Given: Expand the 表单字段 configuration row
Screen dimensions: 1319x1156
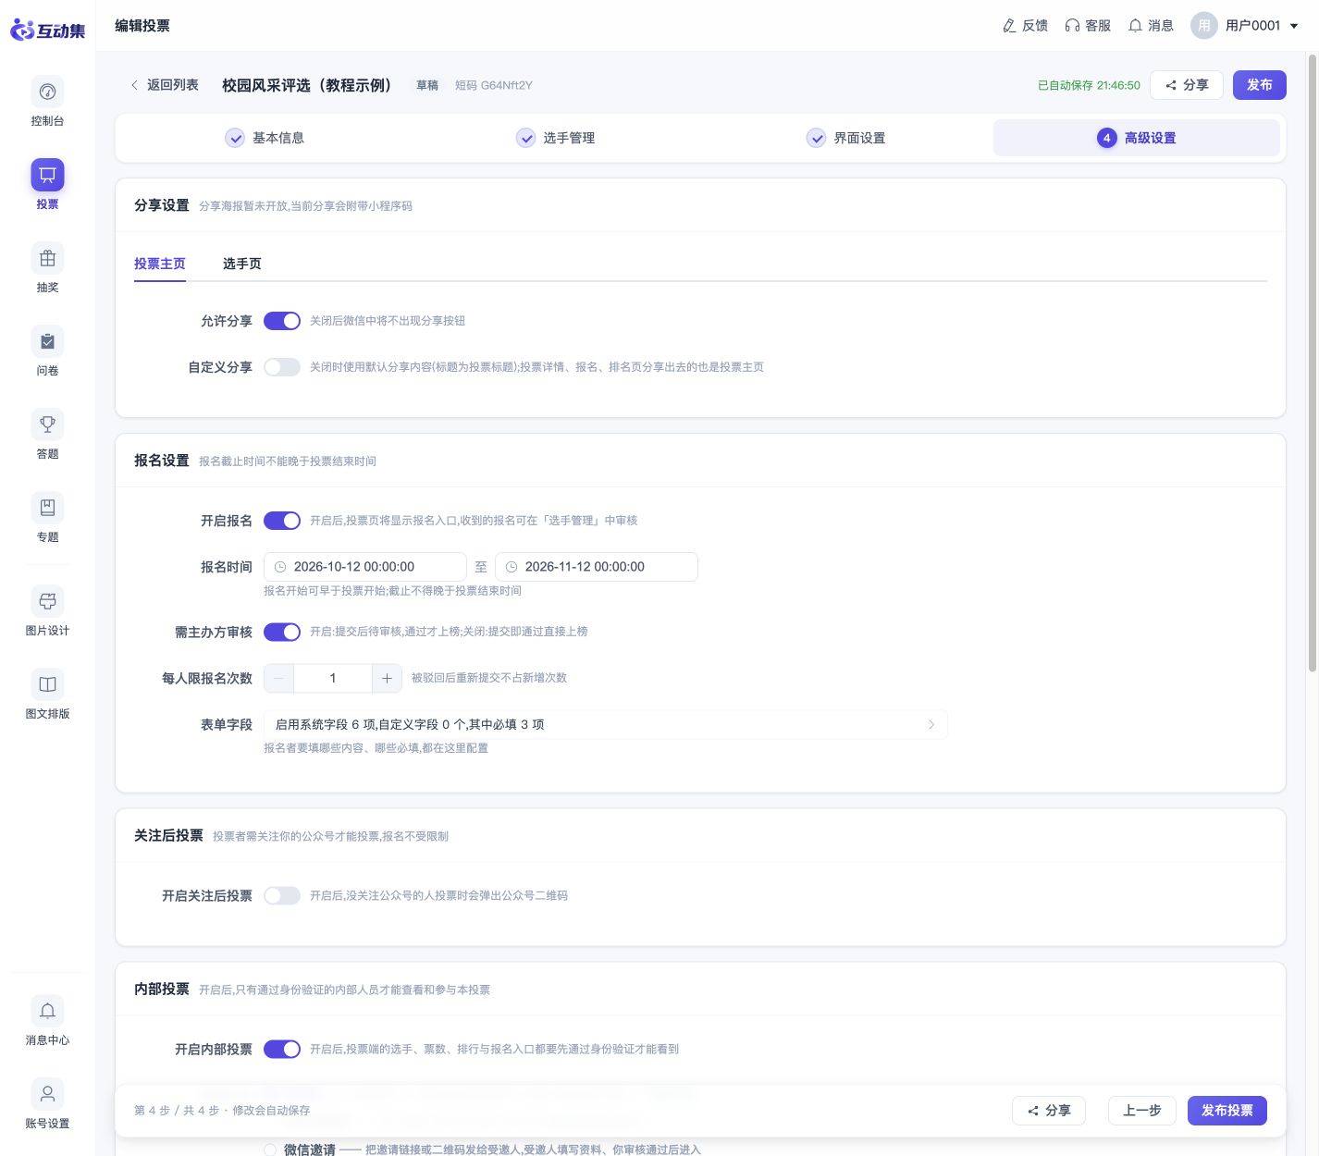Looking at the screenshot, I should pyautogui.click(x=606, y=724).
